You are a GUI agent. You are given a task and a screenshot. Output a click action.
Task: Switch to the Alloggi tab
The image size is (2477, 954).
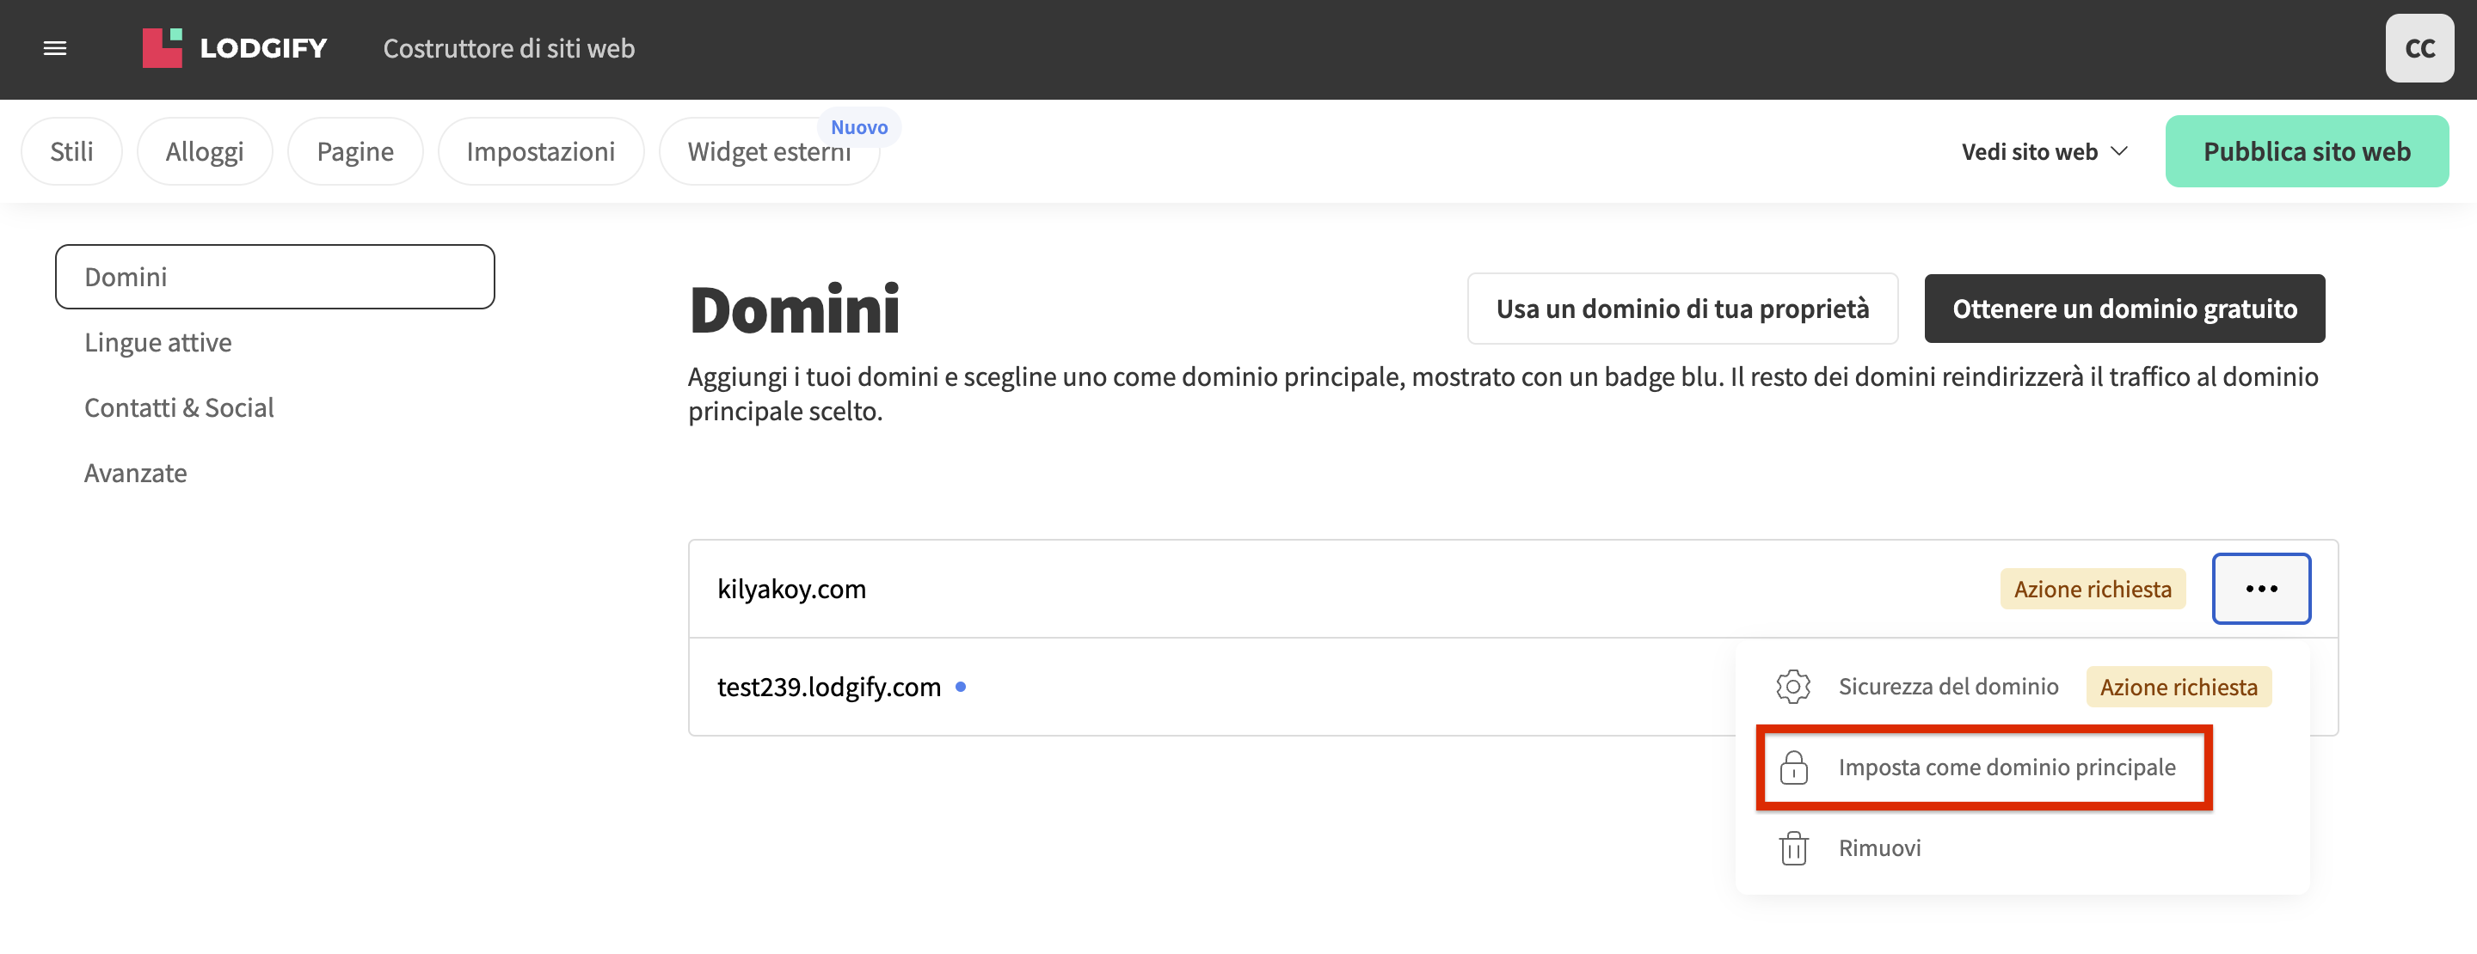coord(205,152)
